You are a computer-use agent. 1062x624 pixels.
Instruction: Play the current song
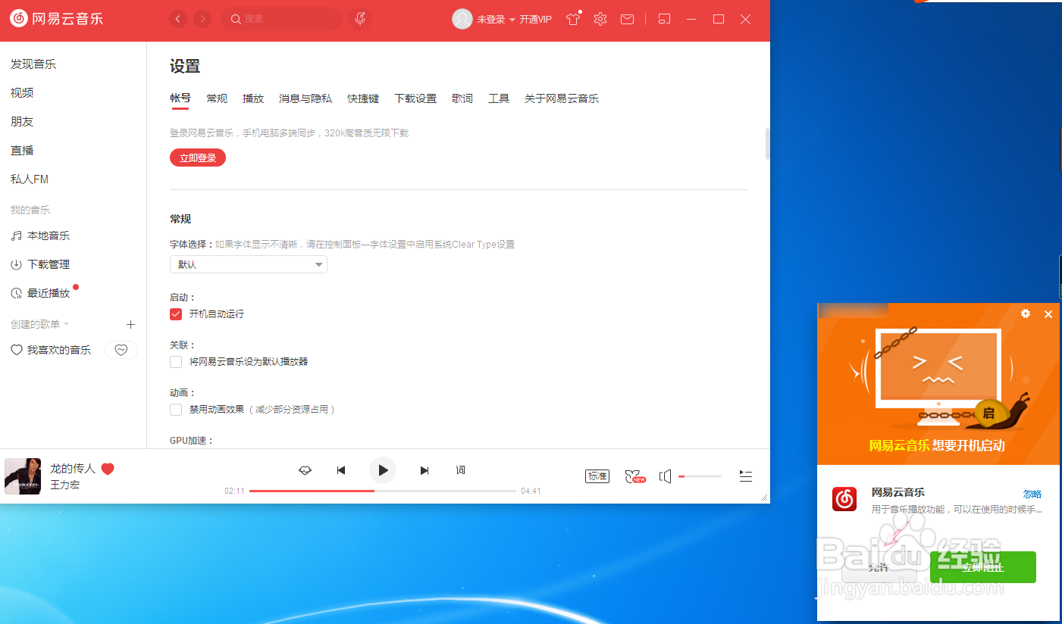[383, 470]
